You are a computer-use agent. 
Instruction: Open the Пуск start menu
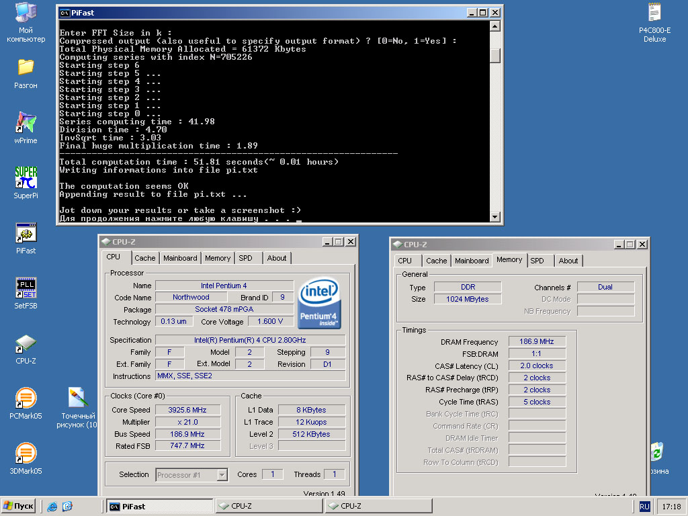tap(18, 507)
